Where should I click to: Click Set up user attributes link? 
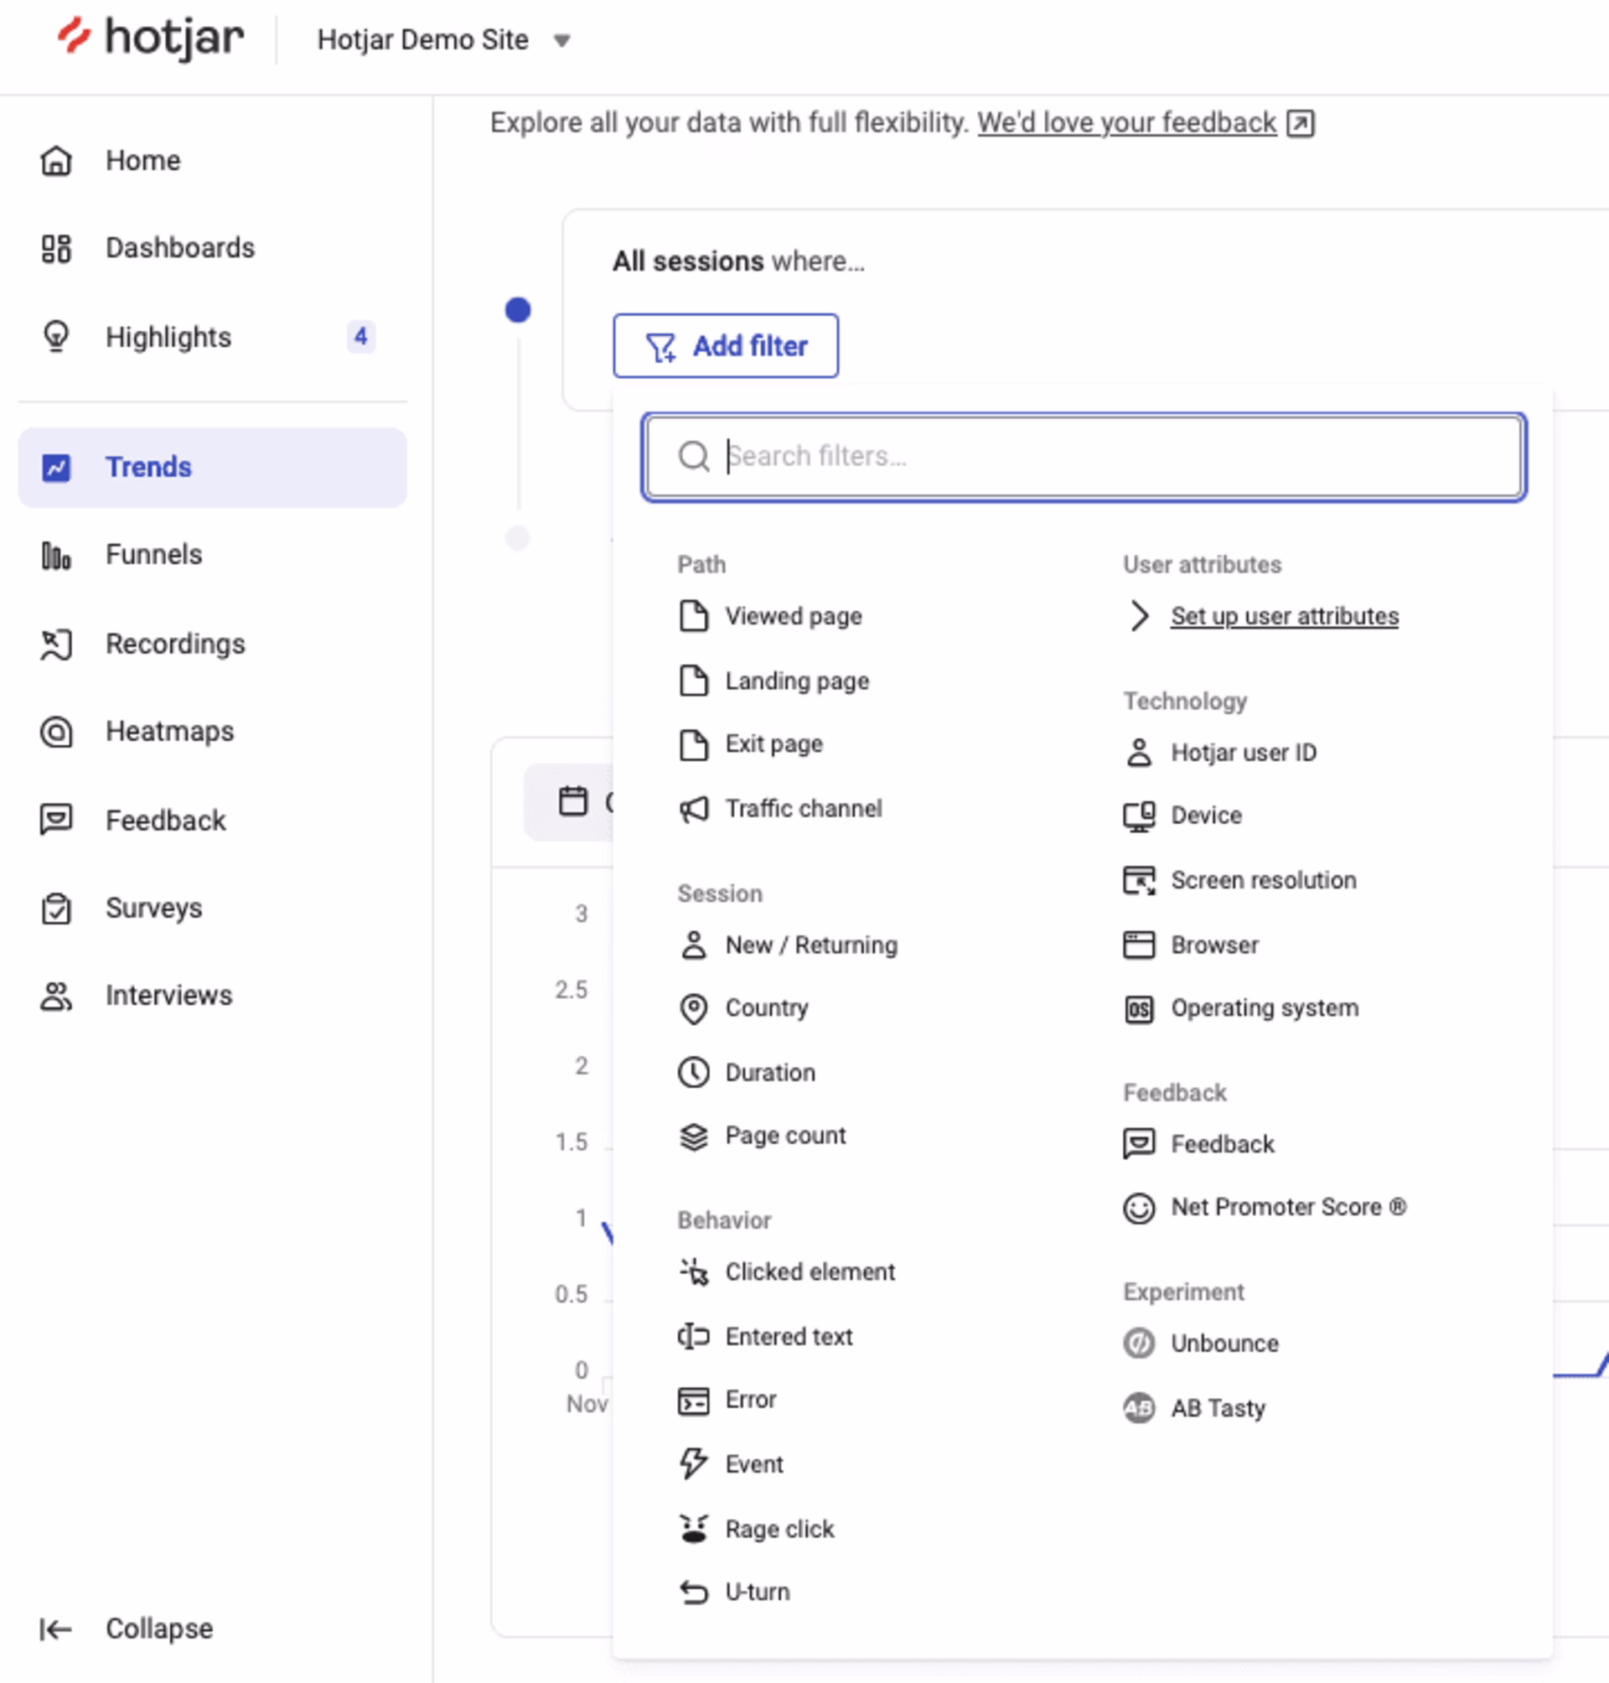(1284, 616)
